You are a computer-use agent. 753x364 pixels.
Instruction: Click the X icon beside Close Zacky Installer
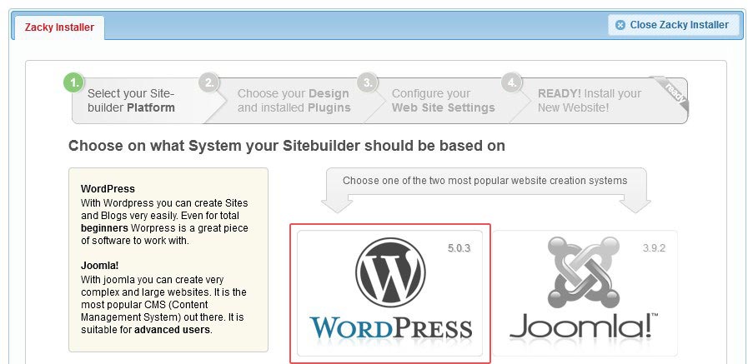[620, 25]
